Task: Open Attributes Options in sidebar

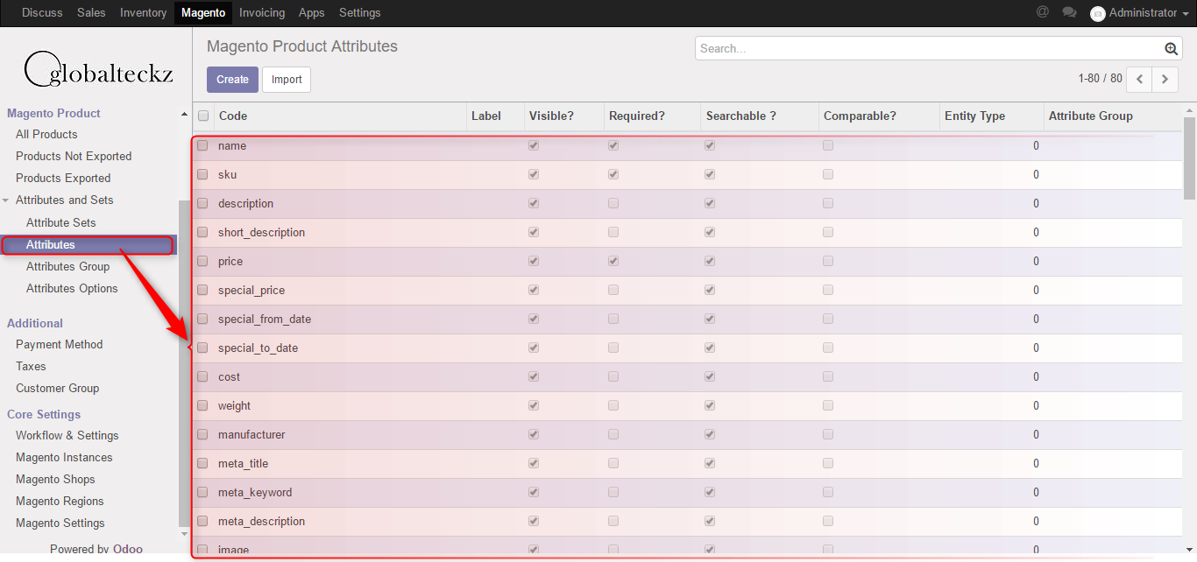Action: (x=72, y=289)
